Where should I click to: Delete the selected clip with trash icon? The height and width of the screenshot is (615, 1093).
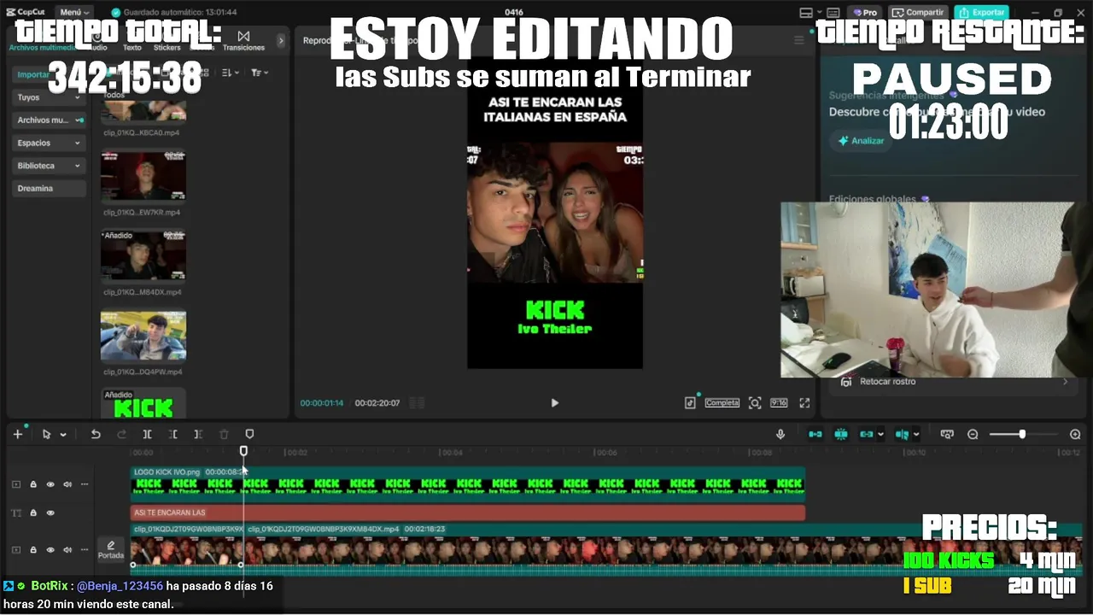click(x=224, y=434)
